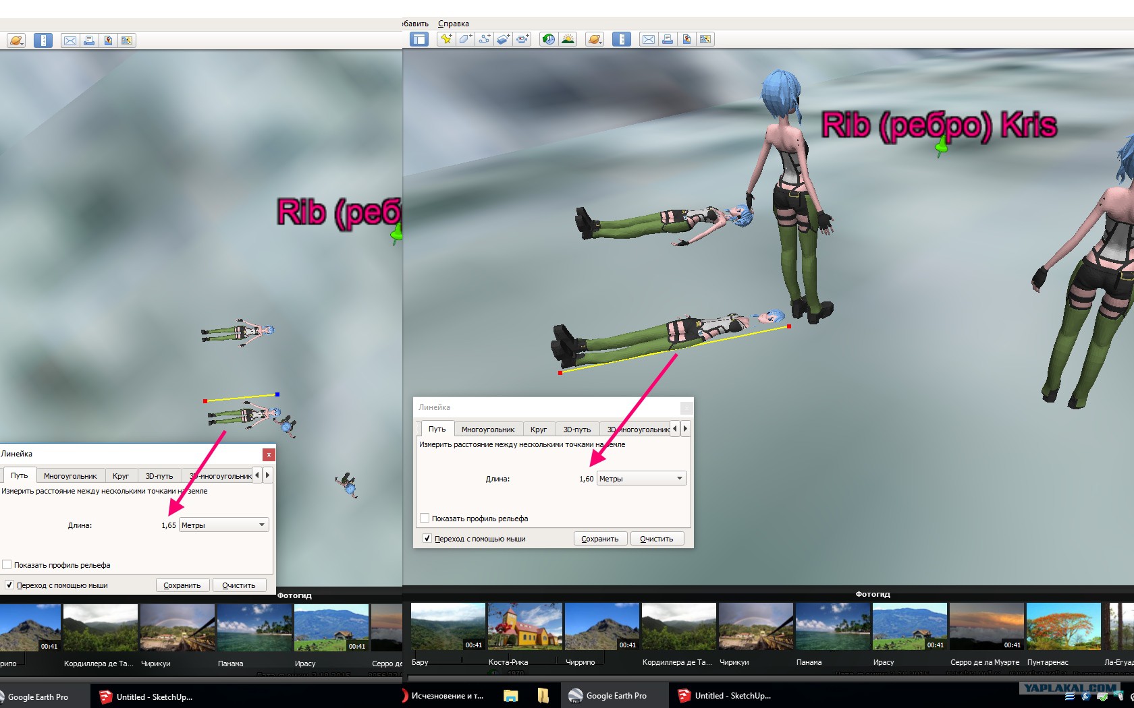Switch to Opera task Исчезновение и т...

click(x=443, y=696)
